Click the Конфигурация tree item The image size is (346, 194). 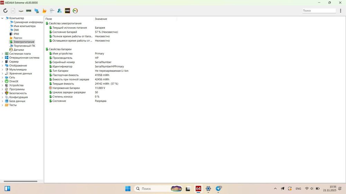coord(18,97)
